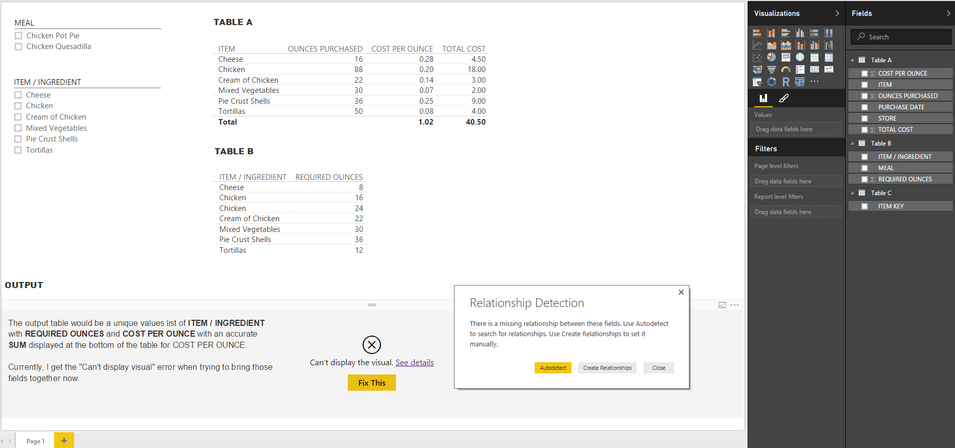Viewport: 955px width, 448px height.
Task: Select the multi-row card visual
Action: (x=800, y=69)
